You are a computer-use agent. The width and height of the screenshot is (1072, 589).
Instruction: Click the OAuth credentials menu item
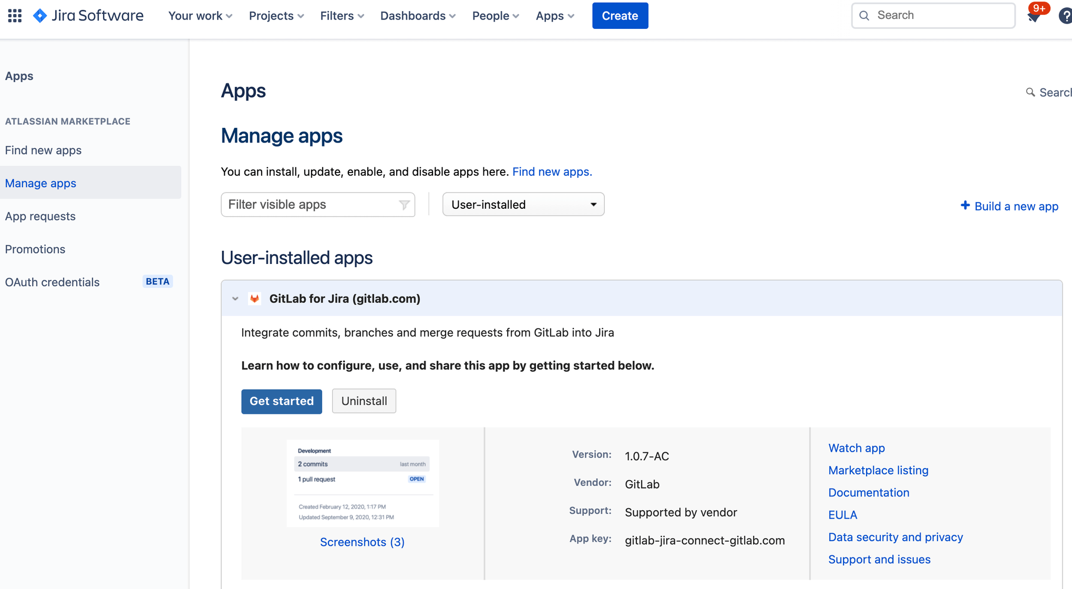tap(52, 281)
